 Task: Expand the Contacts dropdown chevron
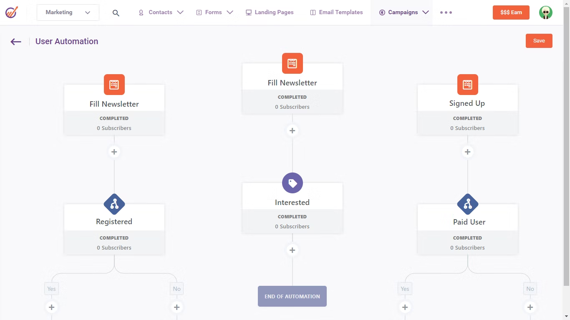[x=180, y=12]
